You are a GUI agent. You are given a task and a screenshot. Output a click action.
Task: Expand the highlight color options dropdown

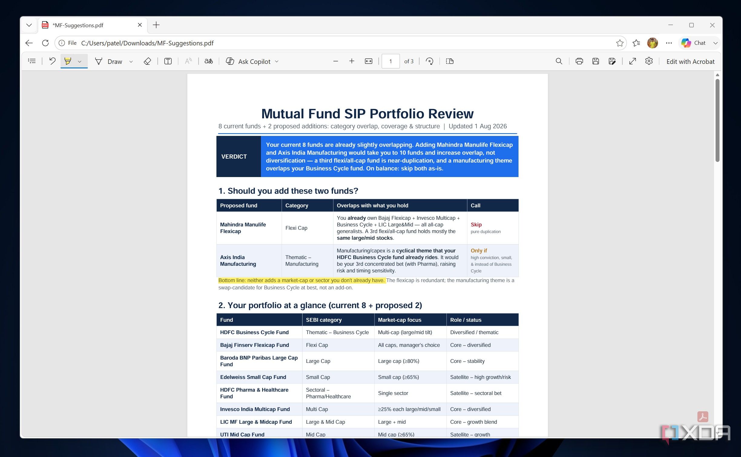pyautogui.click(x=80, y=62)
